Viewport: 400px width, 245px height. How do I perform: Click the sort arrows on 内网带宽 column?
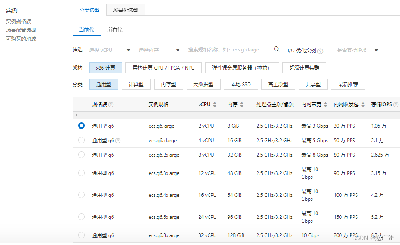(x=325, y=104)
